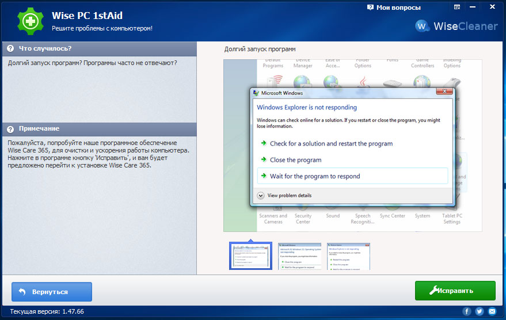Click the Долгий запуск программ heading
Screen dimensions: 506x320
pyautogui.click(x=260, y=49)
